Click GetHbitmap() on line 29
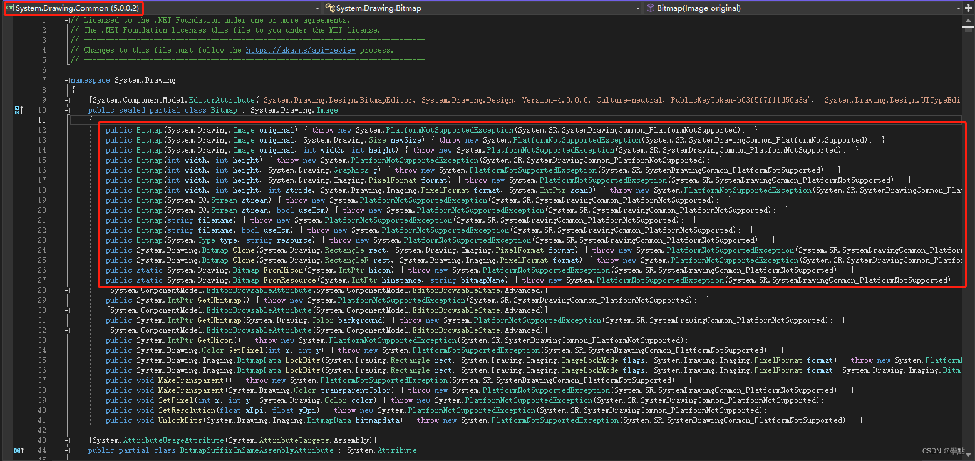This screenshot has width=975, height=461. pos(225,300)
